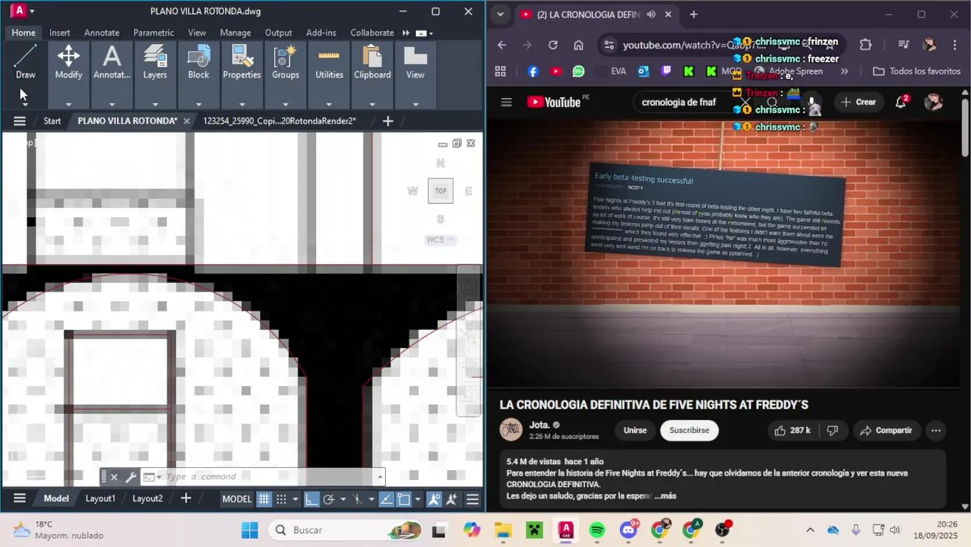The width and height of the screenshot is (971, 547).
Task: Open the Utilities measure panel
Action: point(329,62)
